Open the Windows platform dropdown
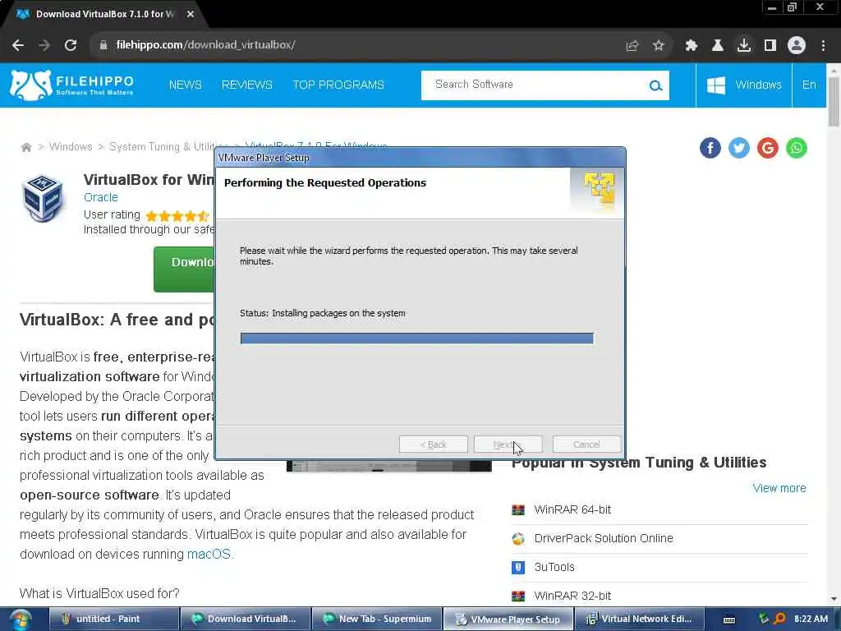This screenshot has width=841, height=631. pyautogui.click(x=744, y=85)
